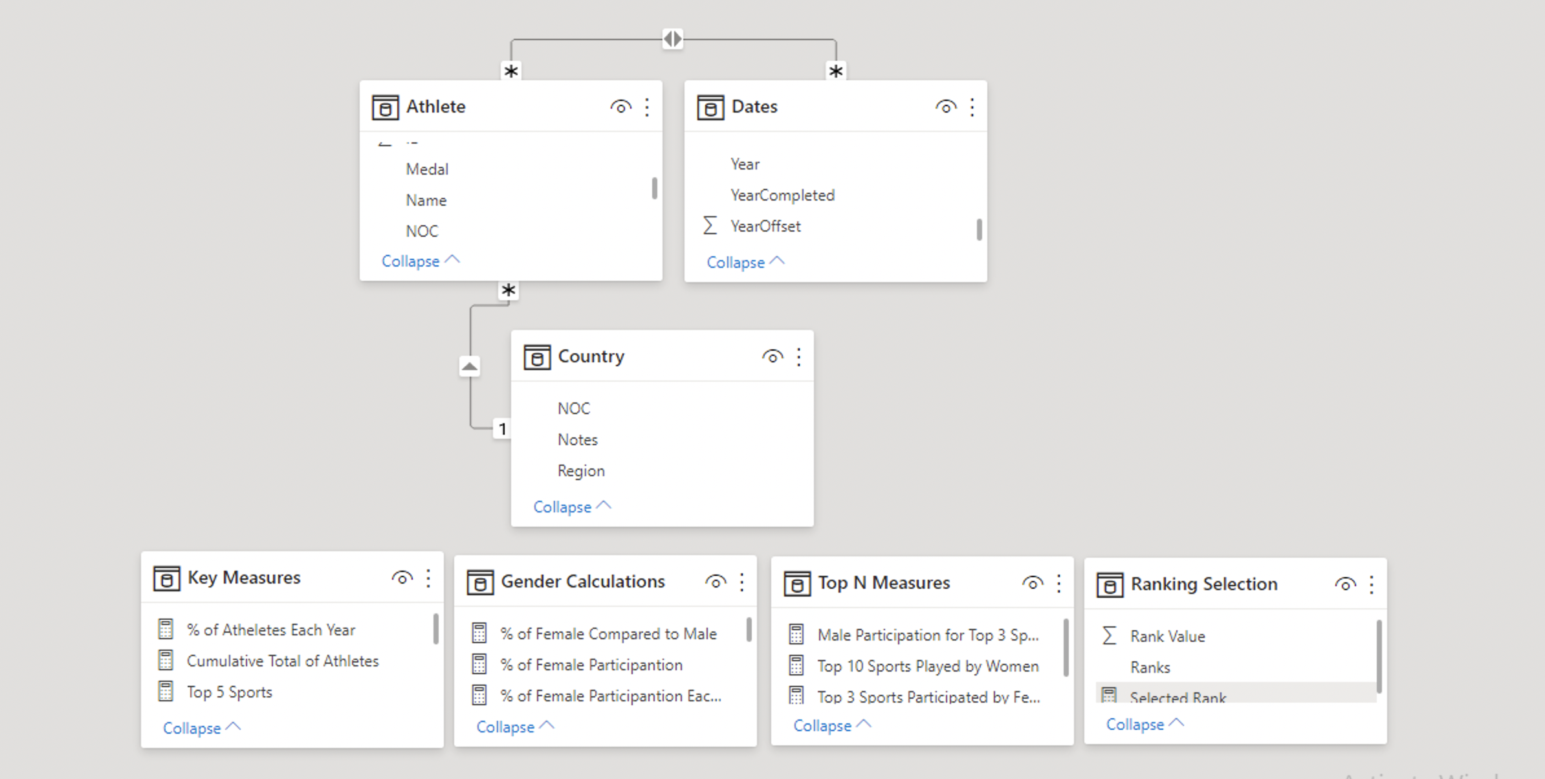Open Top N Measures more options menu

tap(1059, 584)
